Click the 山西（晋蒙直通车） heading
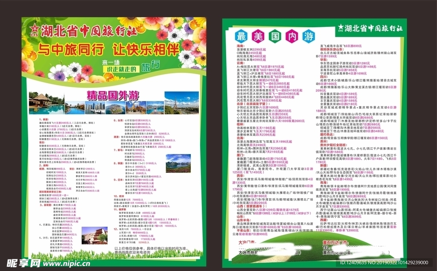The image size is (437, 271). tap(251, 207)
